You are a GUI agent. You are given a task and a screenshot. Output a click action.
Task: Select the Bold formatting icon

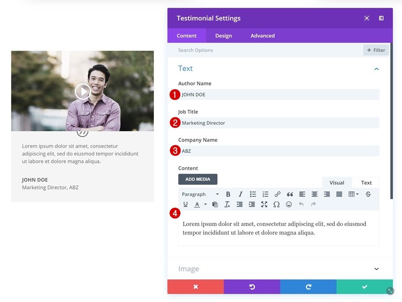tap(228, 194)
